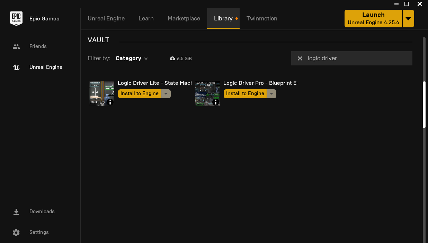Install Logic Driver Pro to Engine
428x243 pixels.
(x=245, y=94)
